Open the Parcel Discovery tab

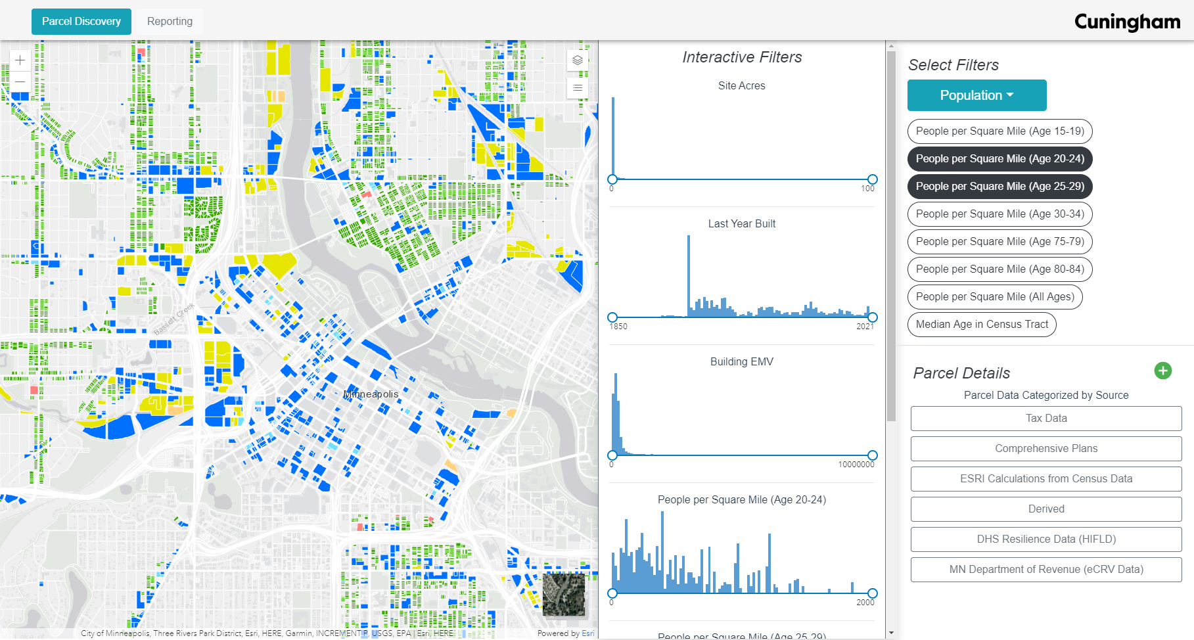click(81, 22)
